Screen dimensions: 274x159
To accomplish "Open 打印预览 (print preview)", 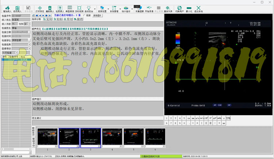I will [40, 9].
